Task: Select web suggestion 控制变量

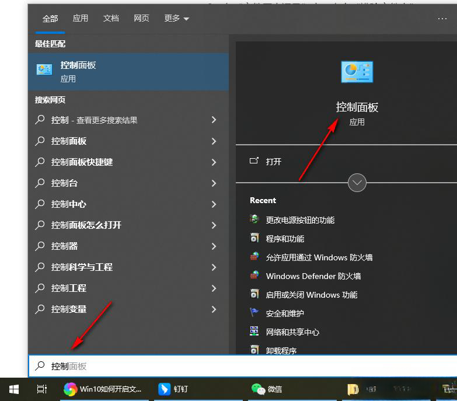Action: click(128, 309)
